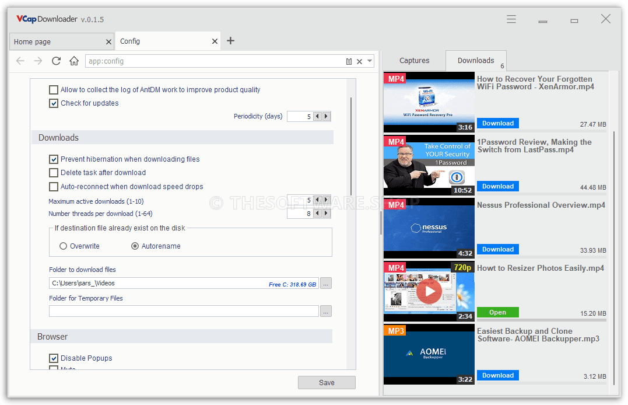The height and width of the screenshot is (405, 628).
Task: Decrease Periodicity days with left arrow
Action: tap(318, 116)
